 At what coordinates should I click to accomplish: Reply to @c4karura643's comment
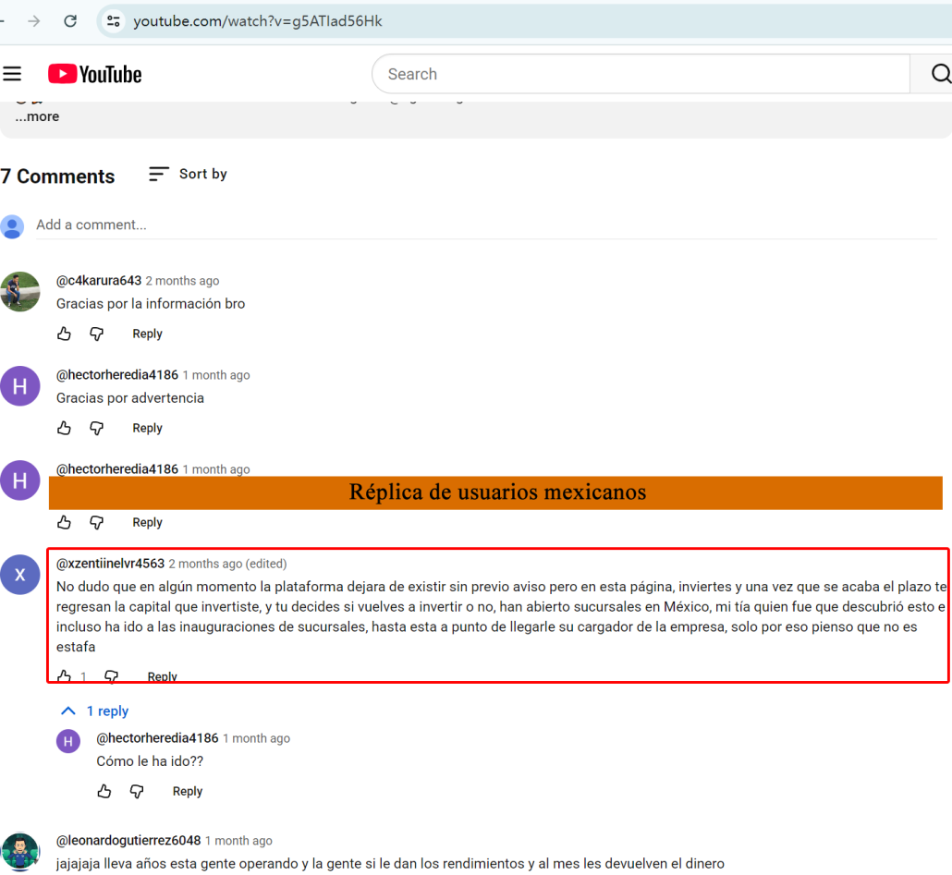point(147,334)
